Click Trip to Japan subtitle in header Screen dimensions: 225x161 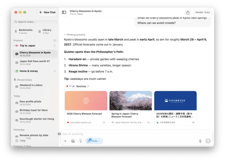(76, 14)
